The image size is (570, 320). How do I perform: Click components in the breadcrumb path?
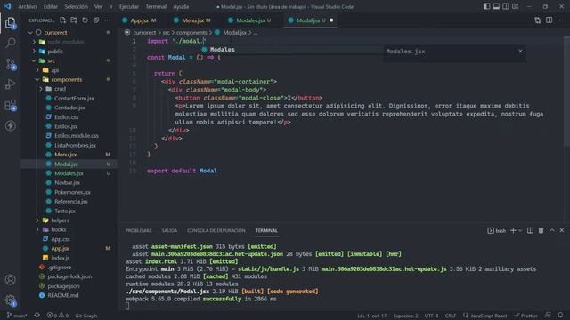[x=191, y=33]
